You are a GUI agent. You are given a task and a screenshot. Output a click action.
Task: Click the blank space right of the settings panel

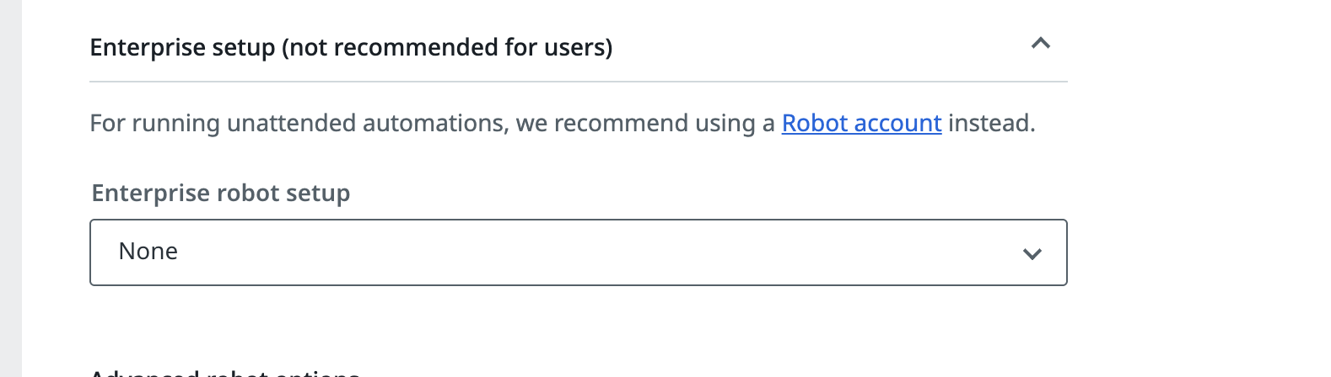click(1198, 188)
